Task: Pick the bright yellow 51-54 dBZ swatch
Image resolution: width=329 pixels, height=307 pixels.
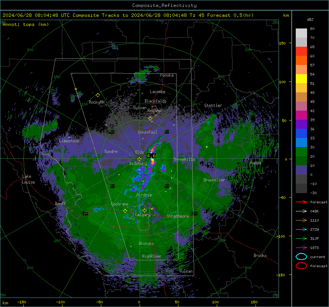Action: pos(301,79)
